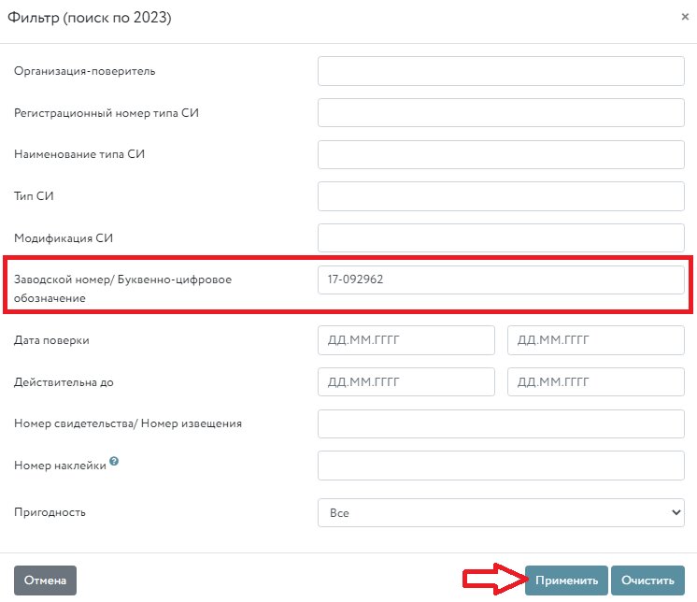
Task: Click the Наименование типа СИ label
Action: (x=79, y=154)
